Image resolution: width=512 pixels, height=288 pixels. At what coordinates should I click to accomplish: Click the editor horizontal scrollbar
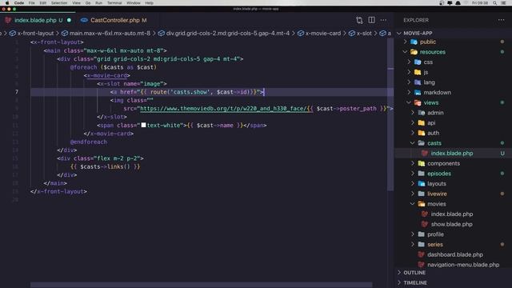pyautogui.click(x=201, y=285)
